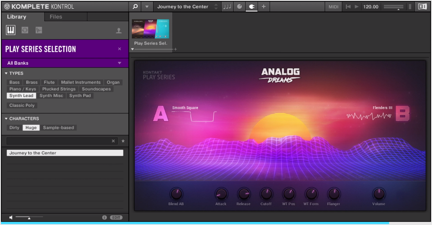The width and height of the screenshot is (432, 225).
Task: Click the large A sound source letter
Action: point(160,113)
